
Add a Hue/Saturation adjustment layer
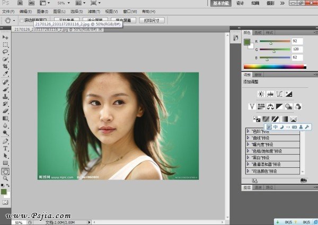261,106
